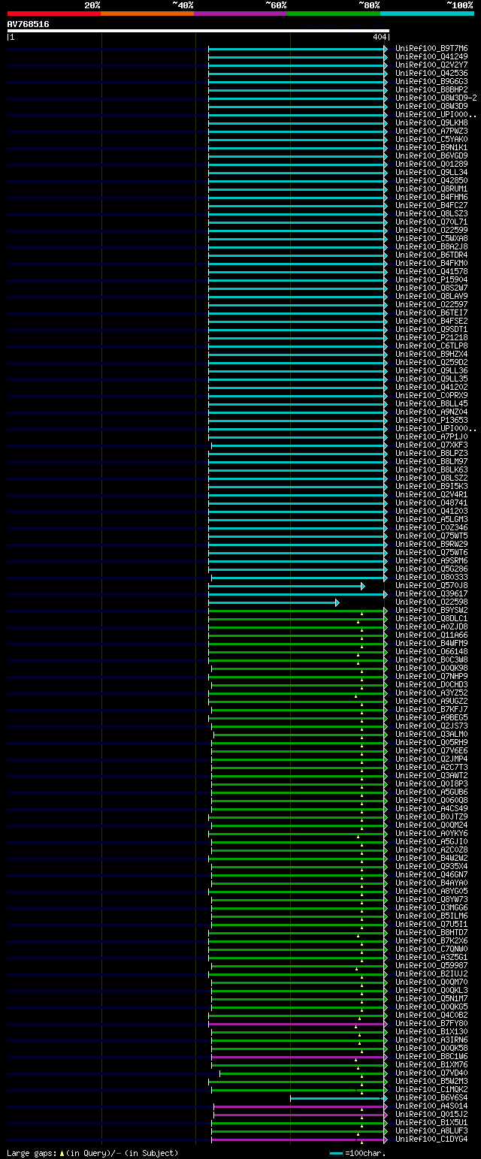This screenshot has height=1159, width=481.
Task: Select hit label UniRef100_Q41202
Action: [x=431, y=387]
